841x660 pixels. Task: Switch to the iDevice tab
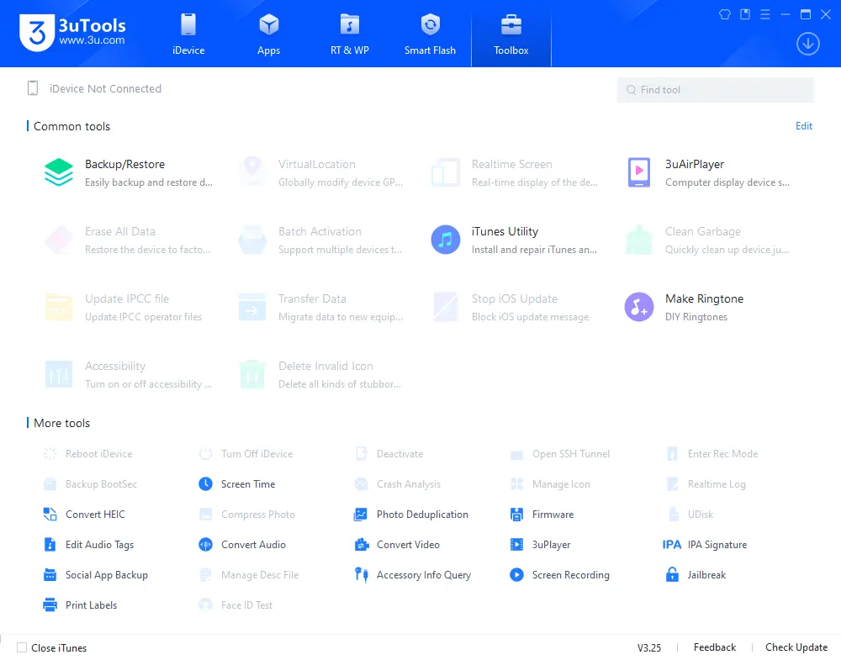[188, 34]
